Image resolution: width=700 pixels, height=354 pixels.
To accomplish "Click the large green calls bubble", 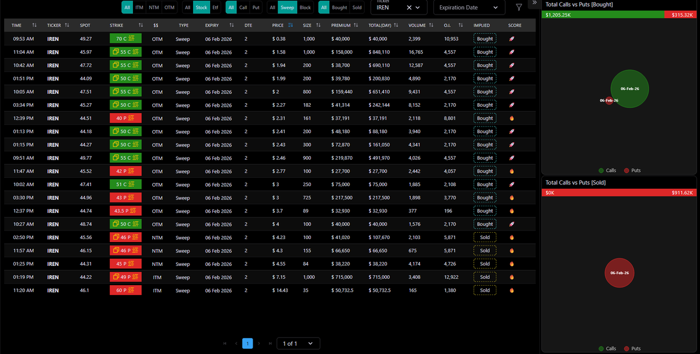I will (630, 88).
